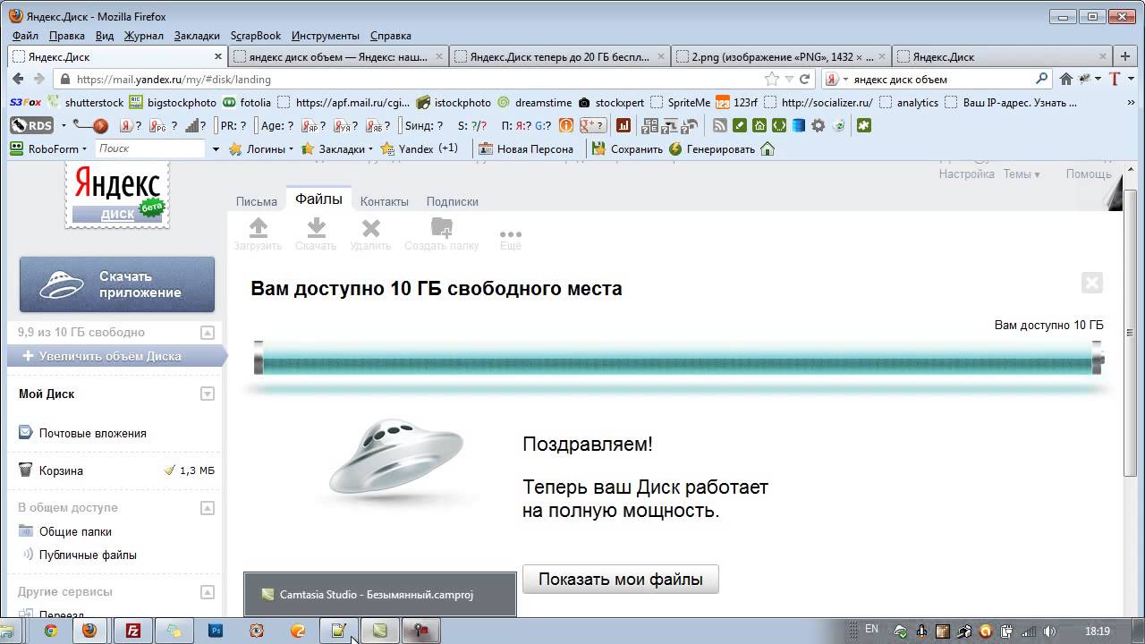
Task: Click the browser Home icon
Action: tap(1065, 79)
